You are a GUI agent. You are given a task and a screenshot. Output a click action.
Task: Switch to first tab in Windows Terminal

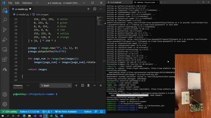119,2
